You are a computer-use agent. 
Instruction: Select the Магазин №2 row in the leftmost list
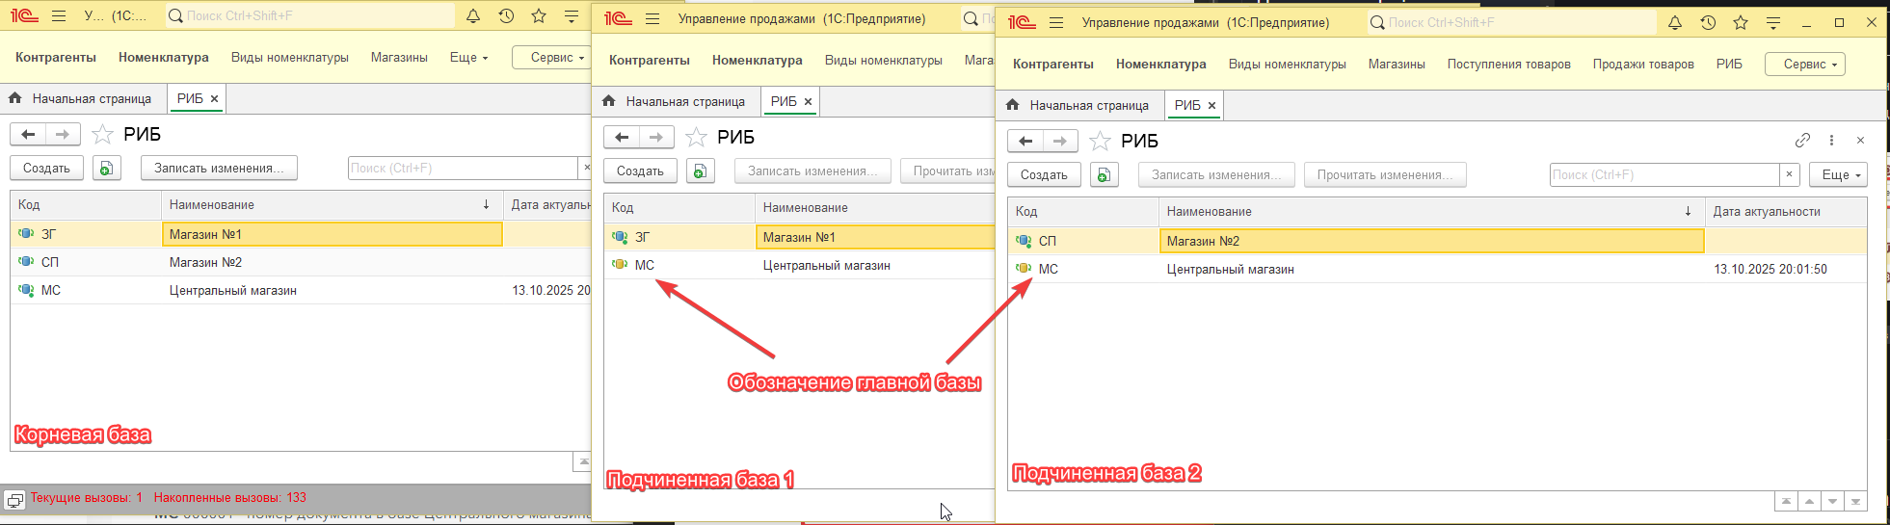pyautogui.click(x=205, y=262)
